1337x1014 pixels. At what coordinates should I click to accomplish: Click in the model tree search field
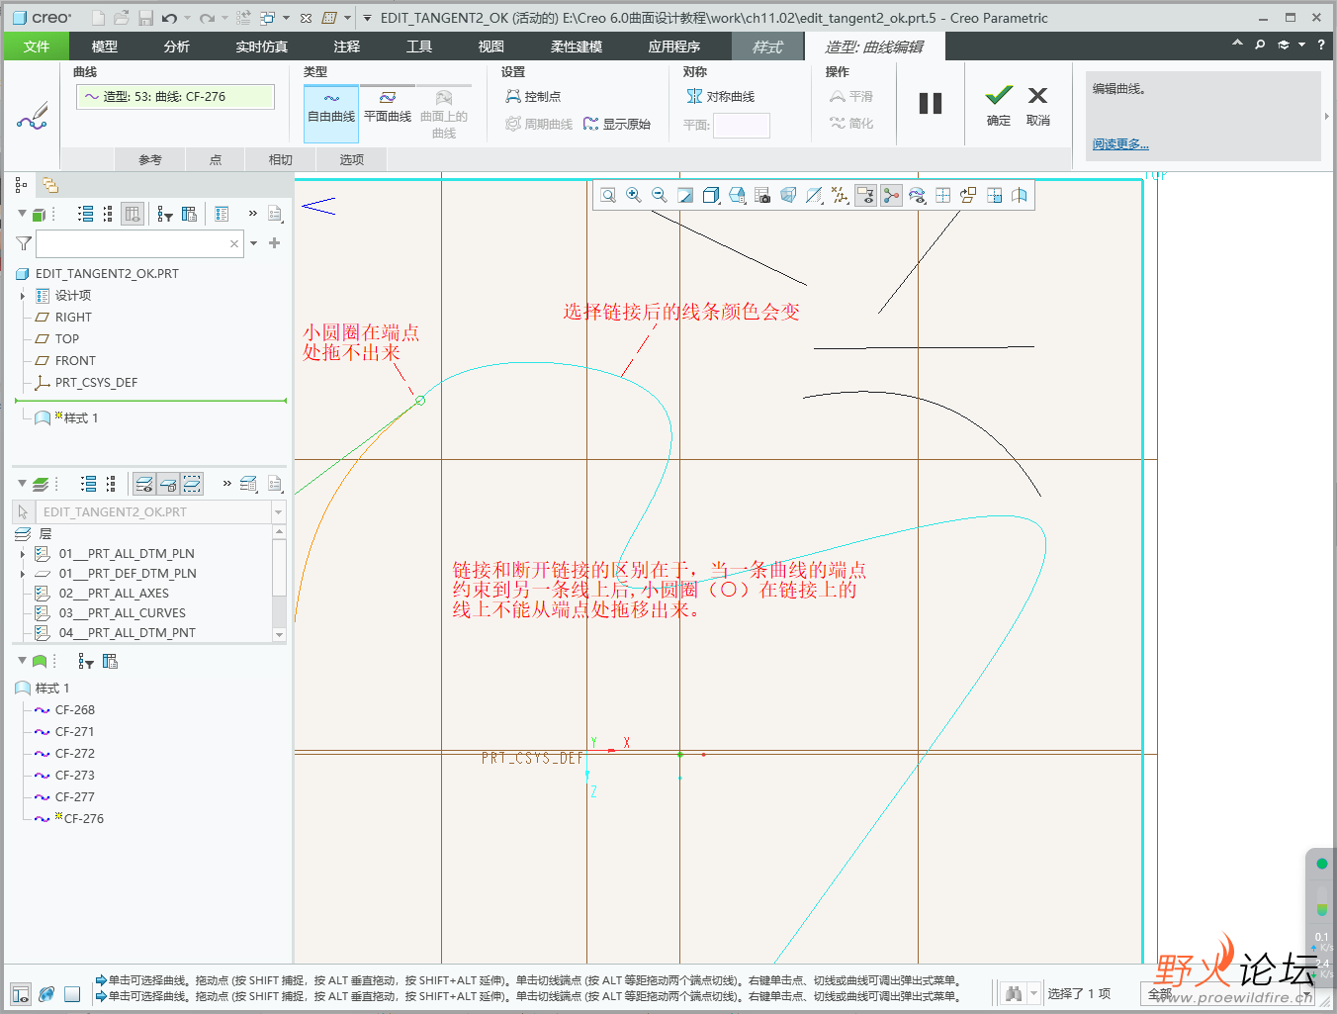pos(139,243)
